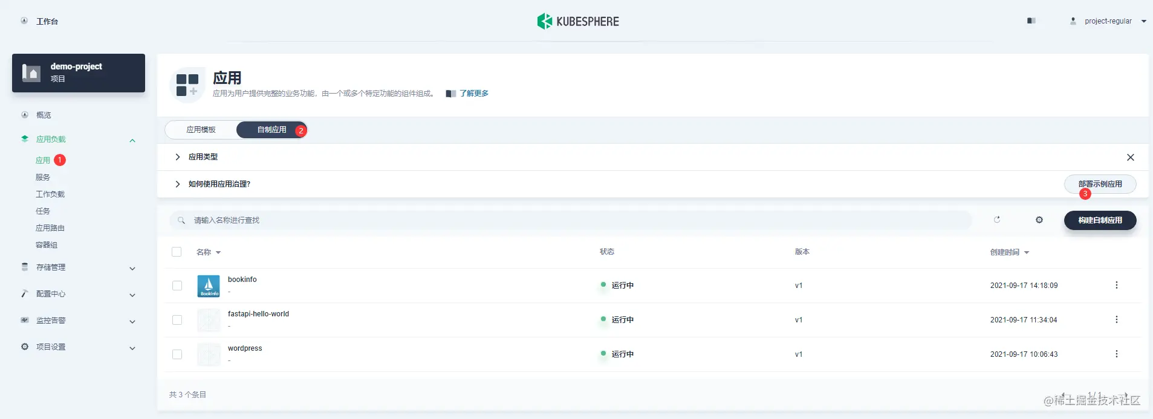Open more actions for fastapi-hello-world row
The height and width of the screenshot is (419, 1153).
coord(1117,319)
